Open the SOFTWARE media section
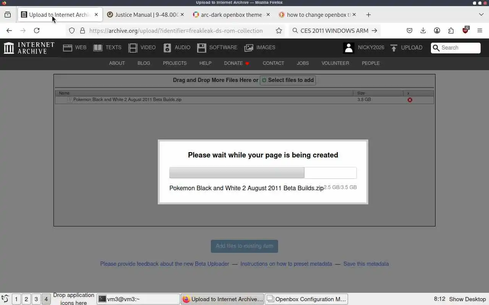The height and width of the screenshot is (305, 489). pyautogui.click(x=217, y=48)
